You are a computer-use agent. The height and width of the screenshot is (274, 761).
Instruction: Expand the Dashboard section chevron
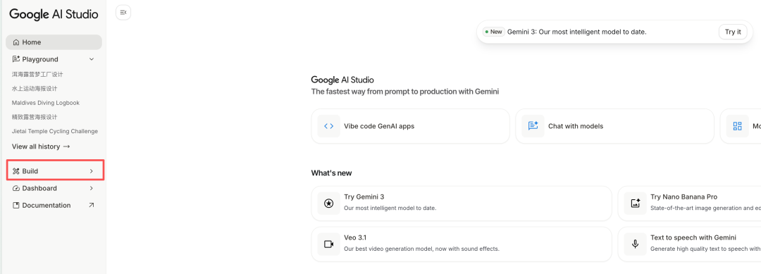[x=91, y=188]
